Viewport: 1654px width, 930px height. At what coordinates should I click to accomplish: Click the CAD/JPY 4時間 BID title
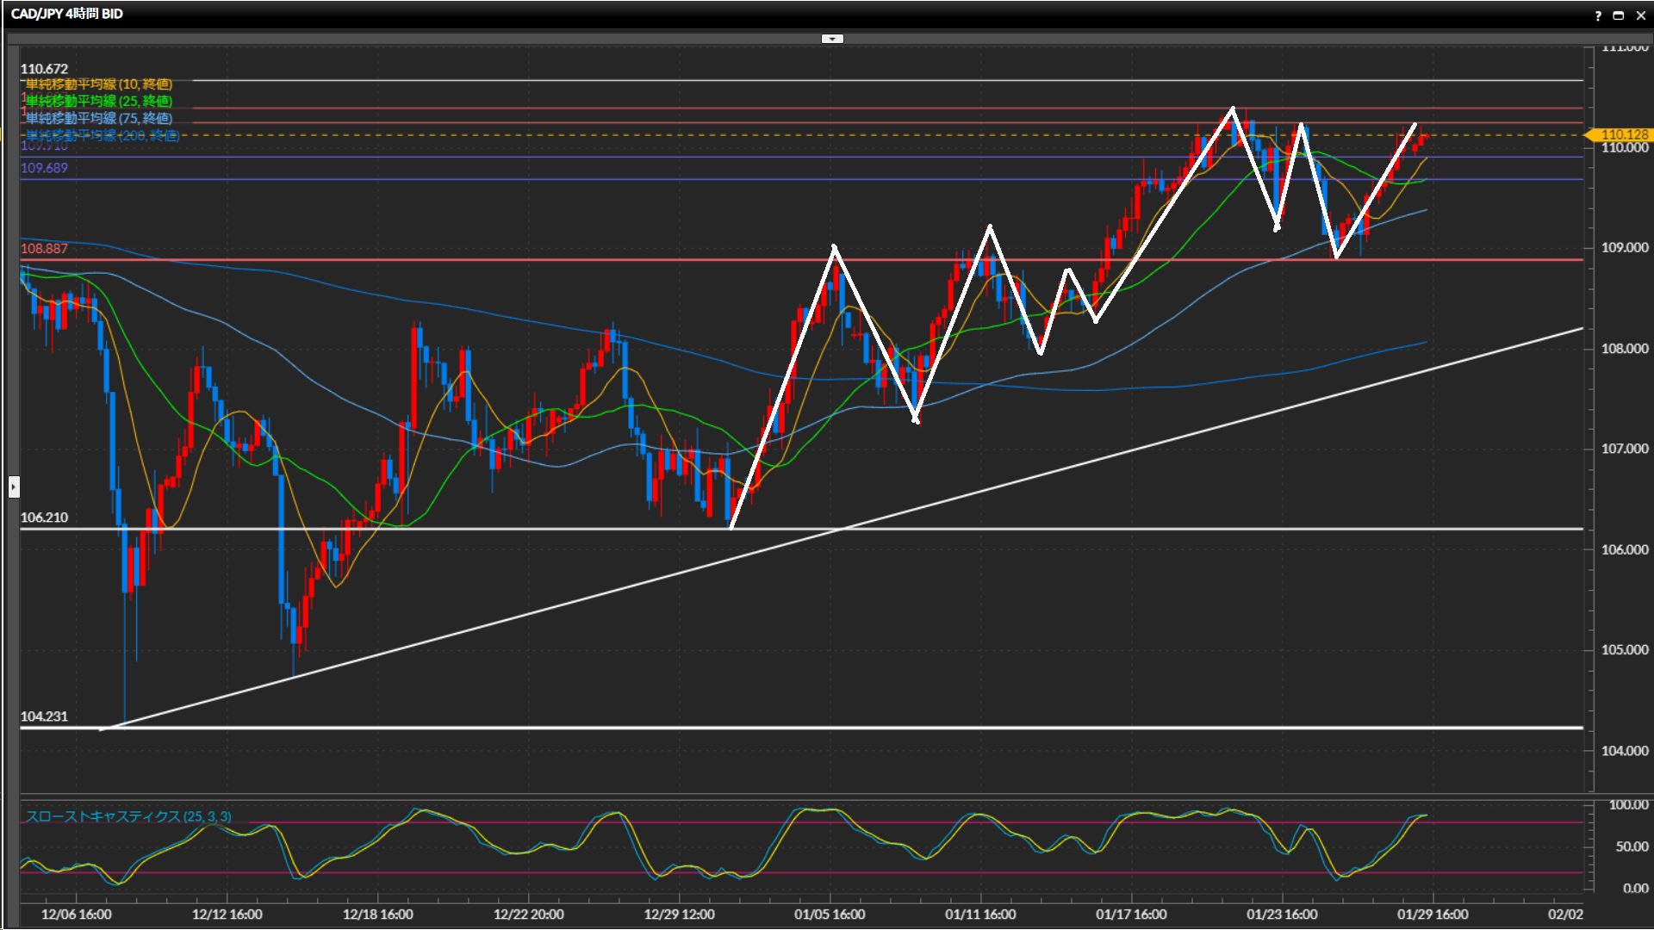tap(67, 14)
